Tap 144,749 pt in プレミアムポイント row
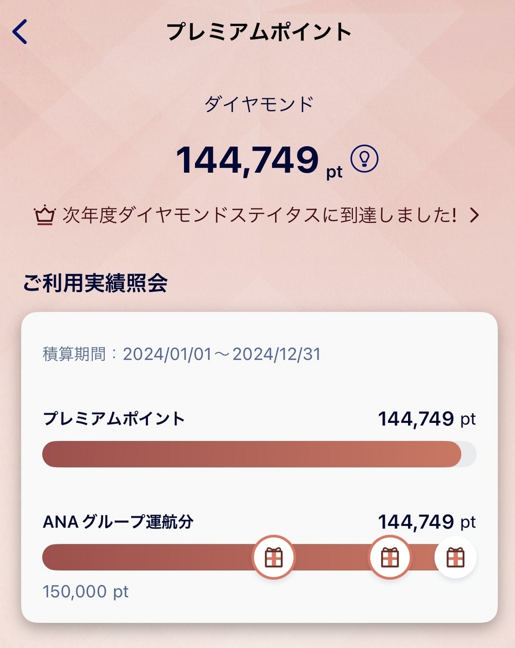The width and height of the screenshot is (515, 648). coord(427,418)
